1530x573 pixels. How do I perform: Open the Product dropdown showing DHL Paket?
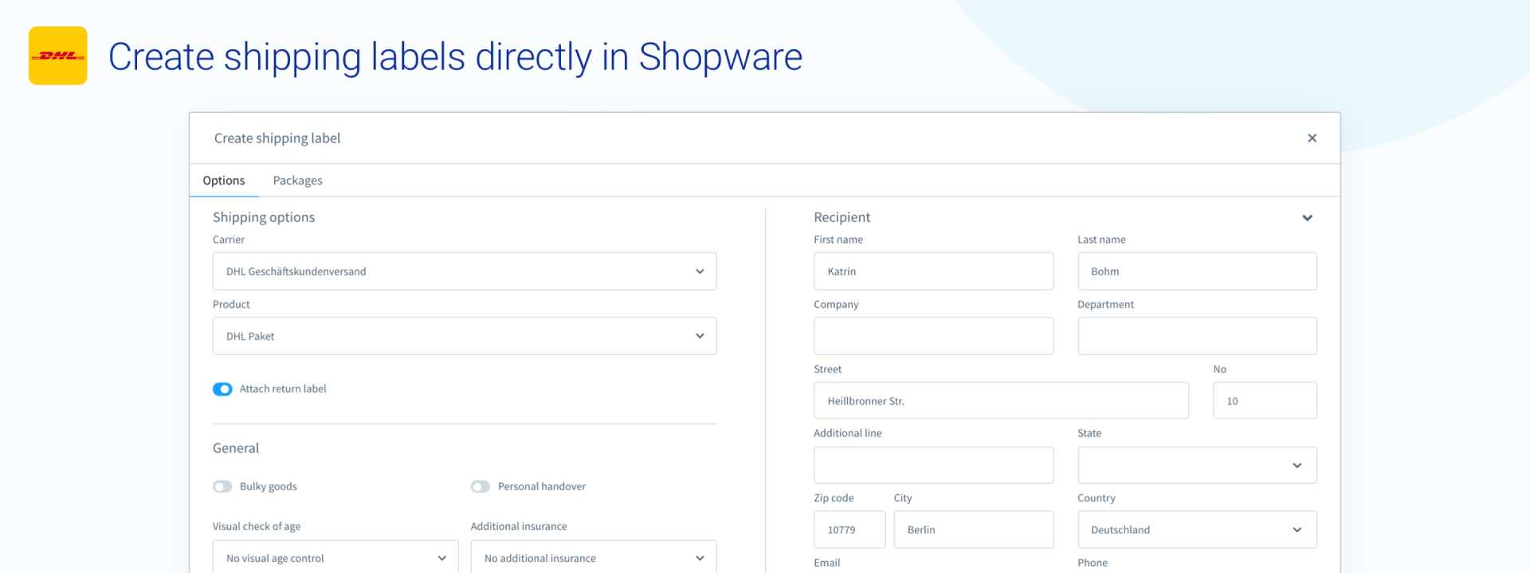click(x=465, y=336)
